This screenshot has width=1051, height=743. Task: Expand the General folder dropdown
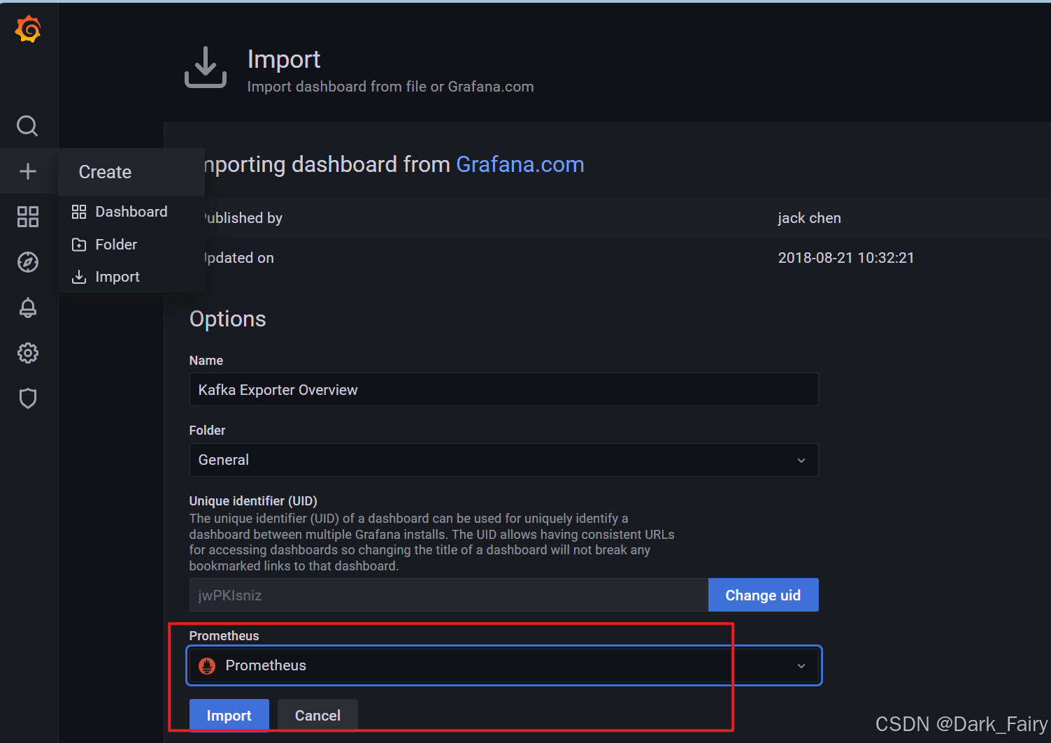503,460
